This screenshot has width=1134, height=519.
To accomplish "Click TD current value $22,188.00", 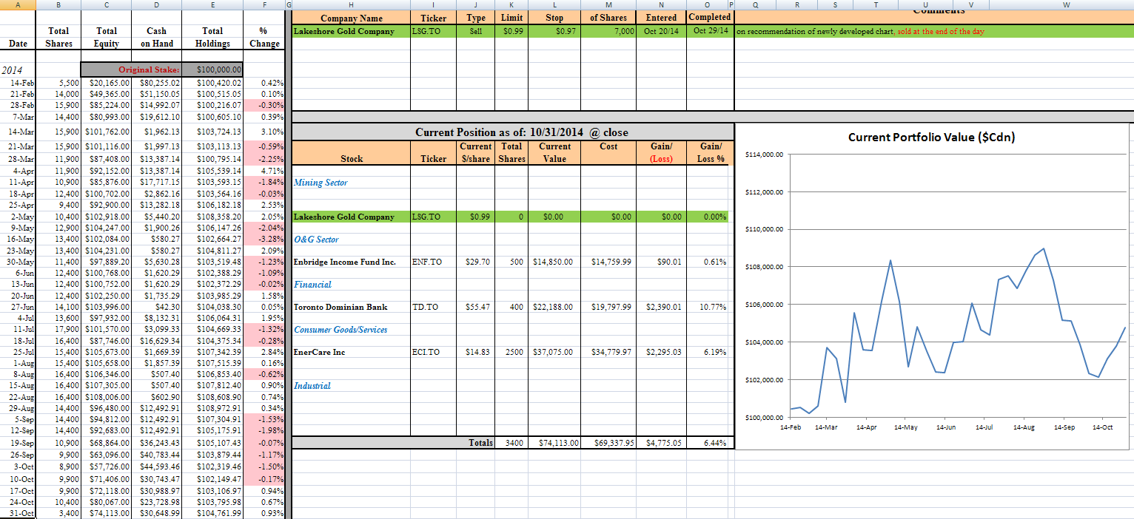I will (x=553, y=307).
